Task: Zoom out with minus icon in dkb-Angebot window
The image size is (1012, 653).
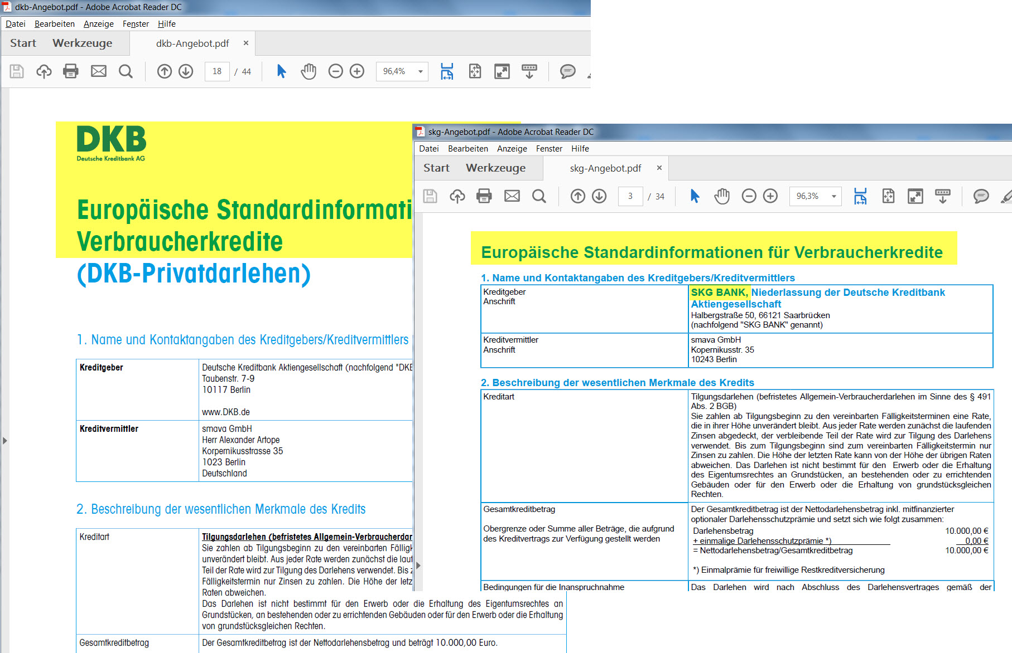Action: pos(335,71)
